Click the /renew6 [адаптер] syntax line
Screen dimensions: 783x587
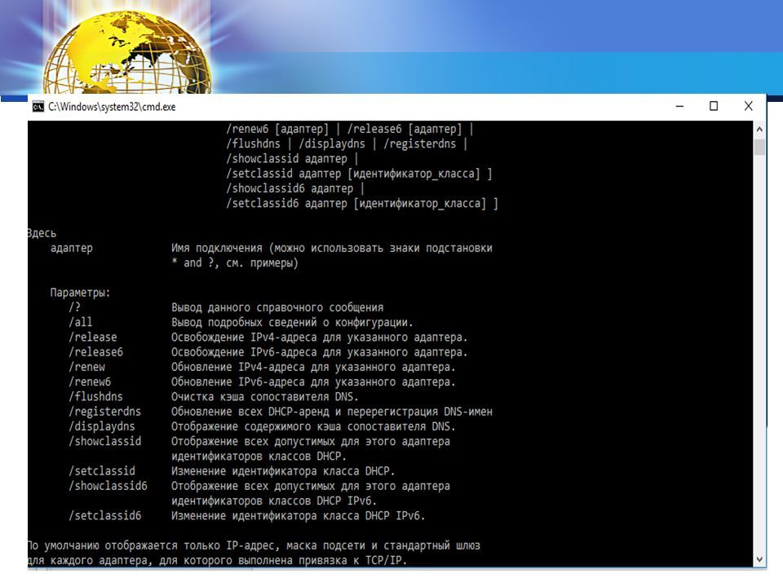pos(350,130)
